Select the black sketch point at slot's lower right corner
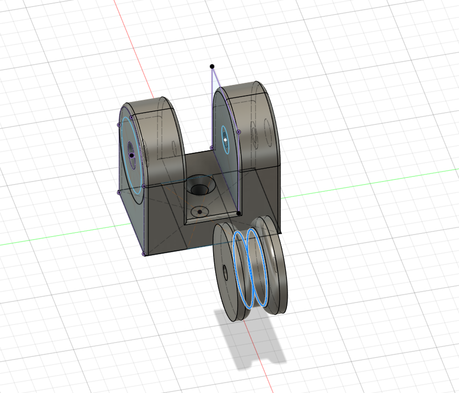The width and height of the screenshot is (459, 393). click(x=239, y=213)
